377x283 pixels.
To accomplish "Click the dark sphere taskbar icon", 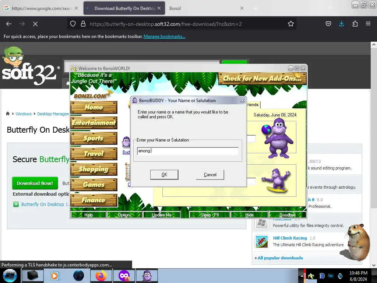I will coord(78,276).
